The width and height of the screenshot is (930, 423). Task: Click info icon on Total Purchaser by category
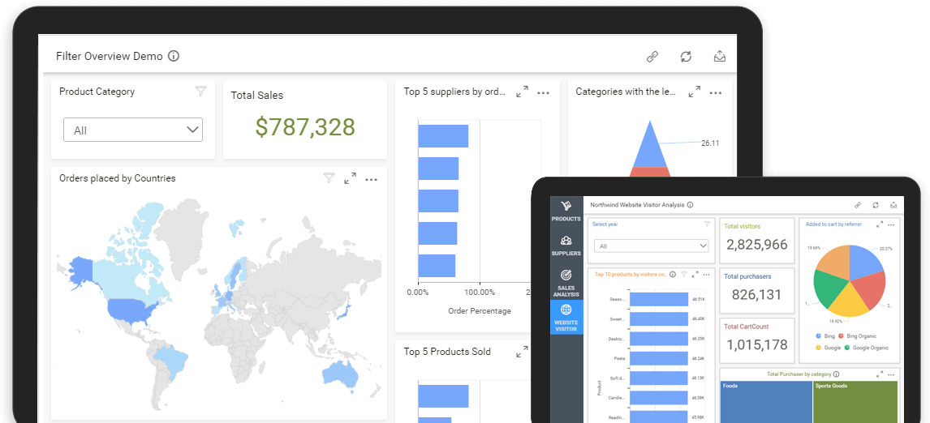click(836, 374)
